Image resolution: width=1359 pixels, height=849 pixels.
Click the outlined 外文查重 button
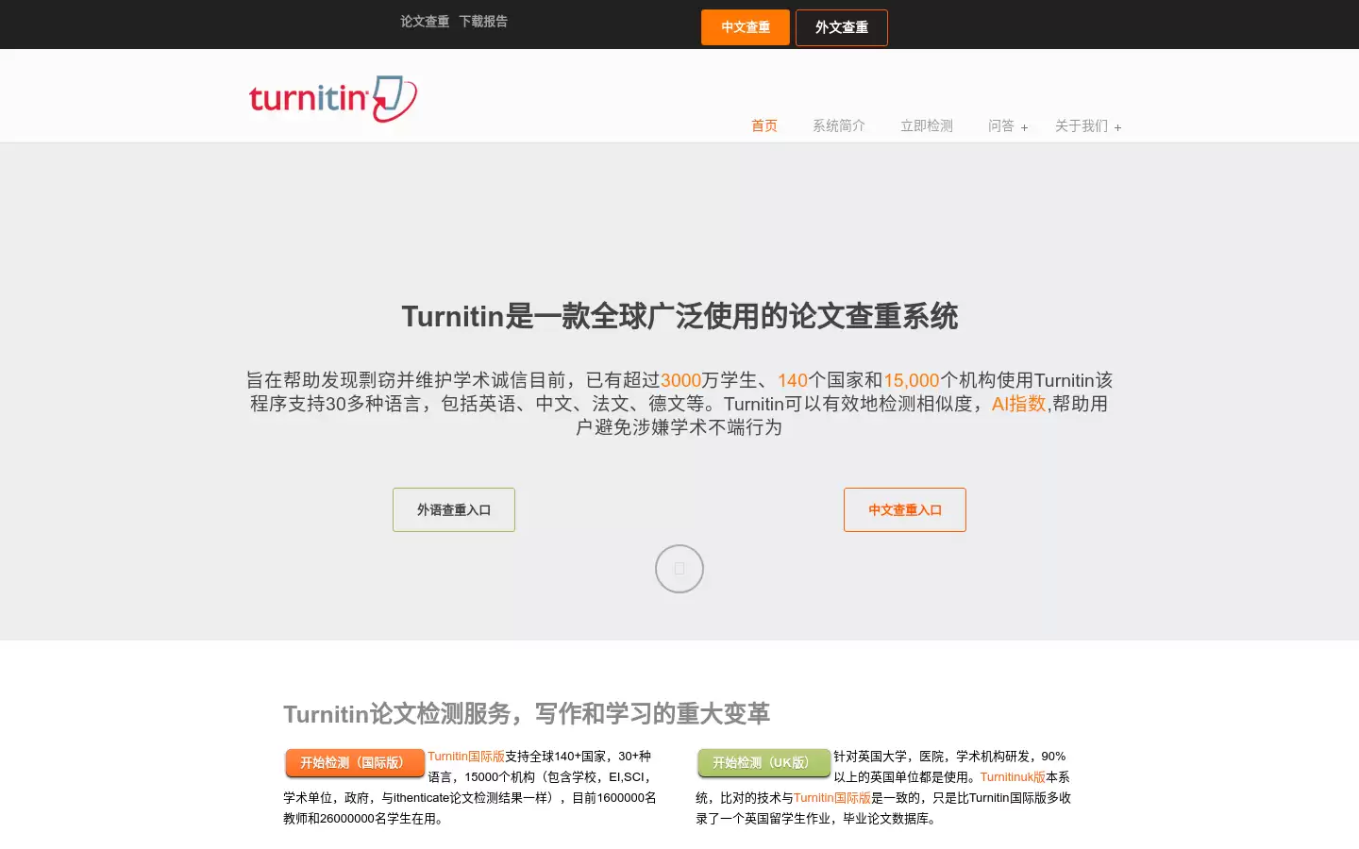(x=842, y=27)
